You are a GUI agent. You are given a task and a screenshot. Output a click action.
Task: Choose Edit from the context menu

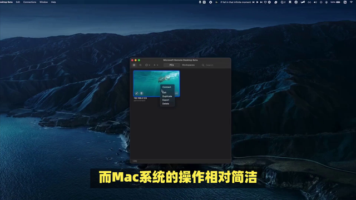click(x=167, y=93)
